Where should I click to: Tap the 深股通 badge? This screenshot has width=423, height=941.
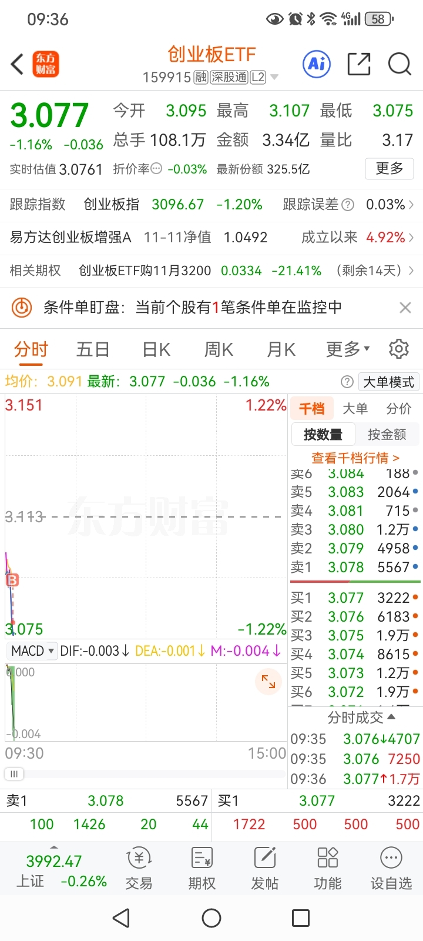[x=229, y=78]
